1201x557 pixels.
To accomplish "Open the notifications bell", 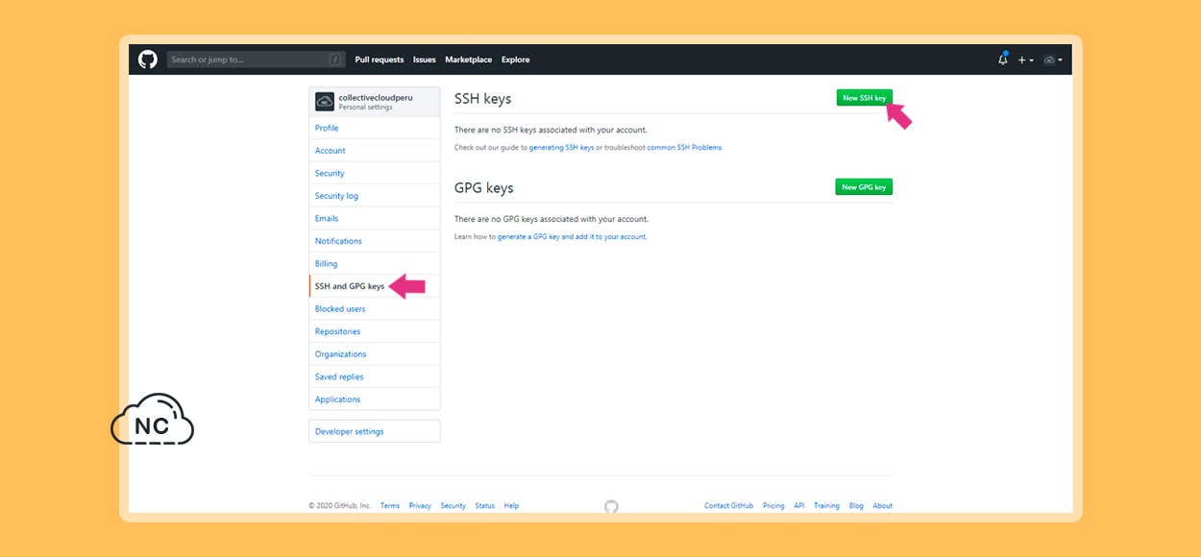I will coord(1003,60).
